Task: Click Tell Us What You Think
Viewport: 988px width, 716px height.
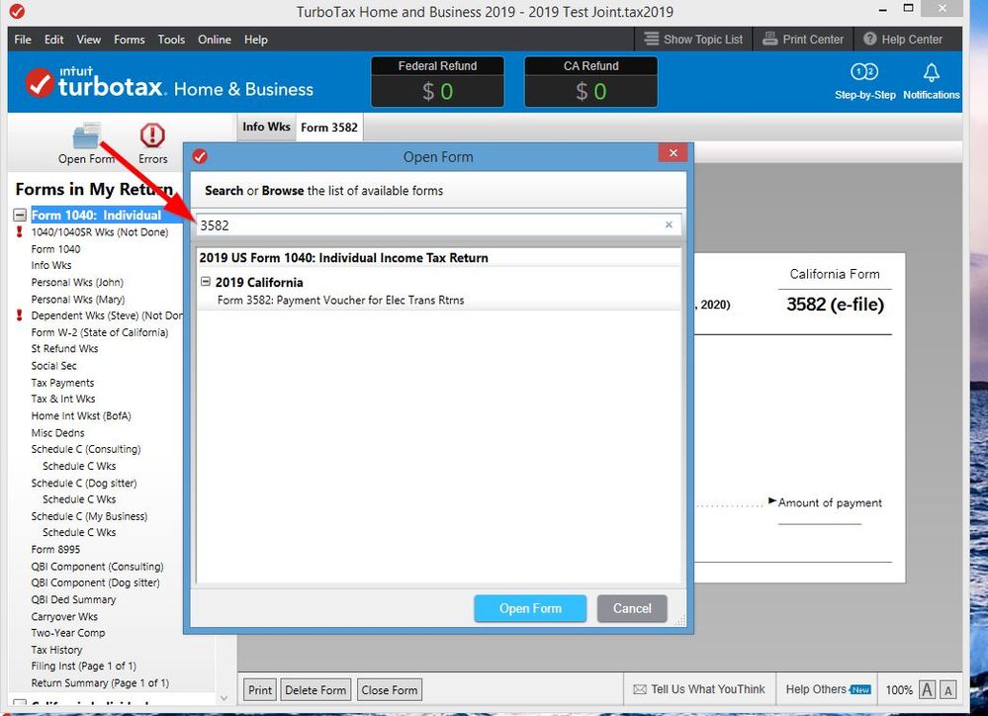Action: [699, 689]
